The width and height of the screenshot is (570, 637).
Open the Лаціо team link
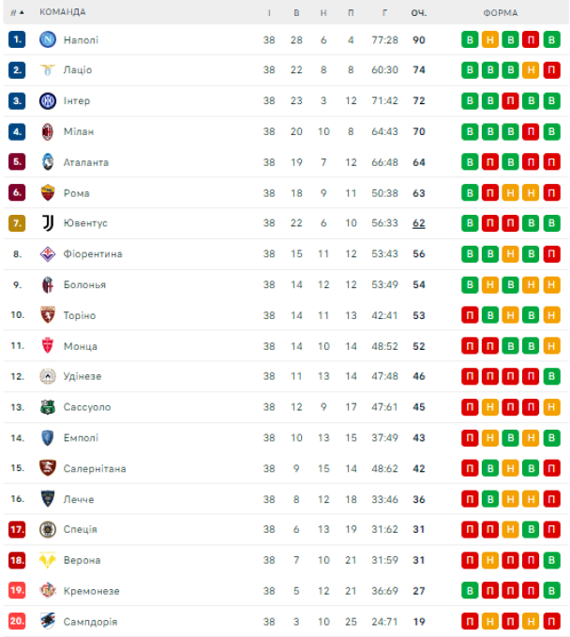[x=78, y=70]
